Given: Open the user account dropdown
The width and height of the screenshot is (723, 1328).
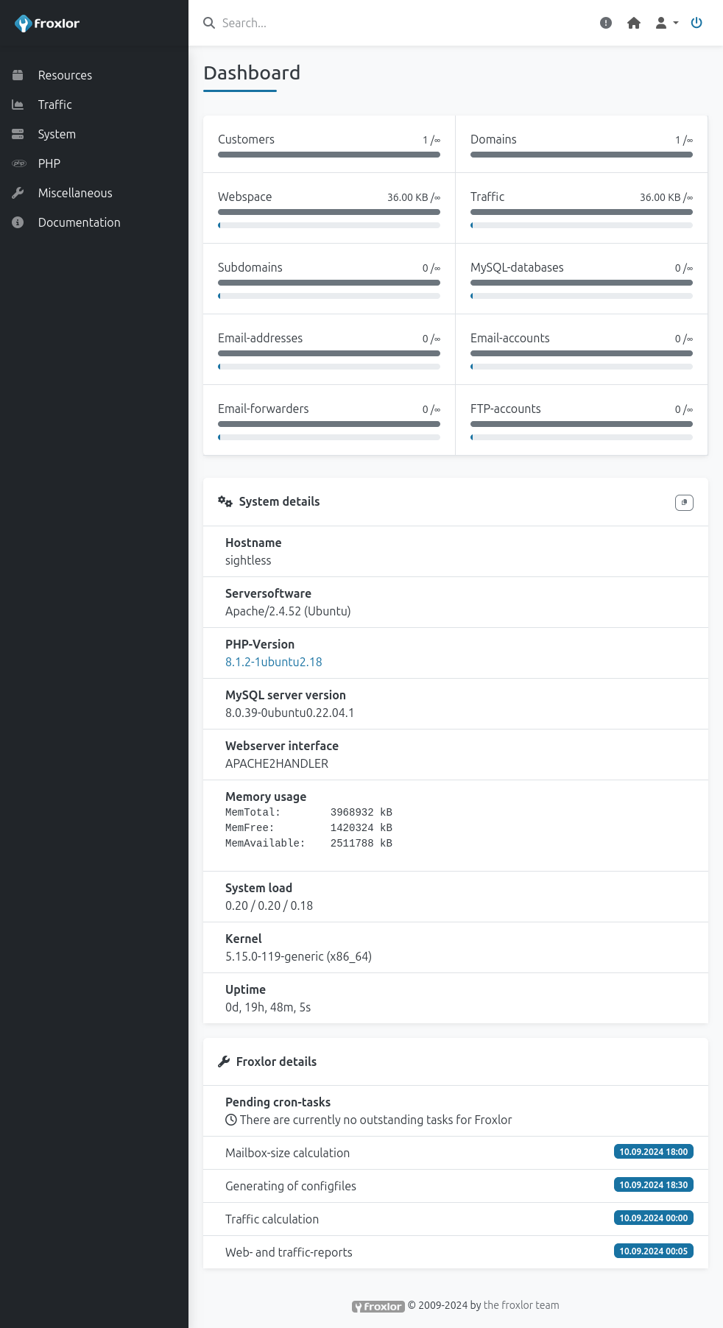Looking at the screenshot, I should tap(666, 23).
